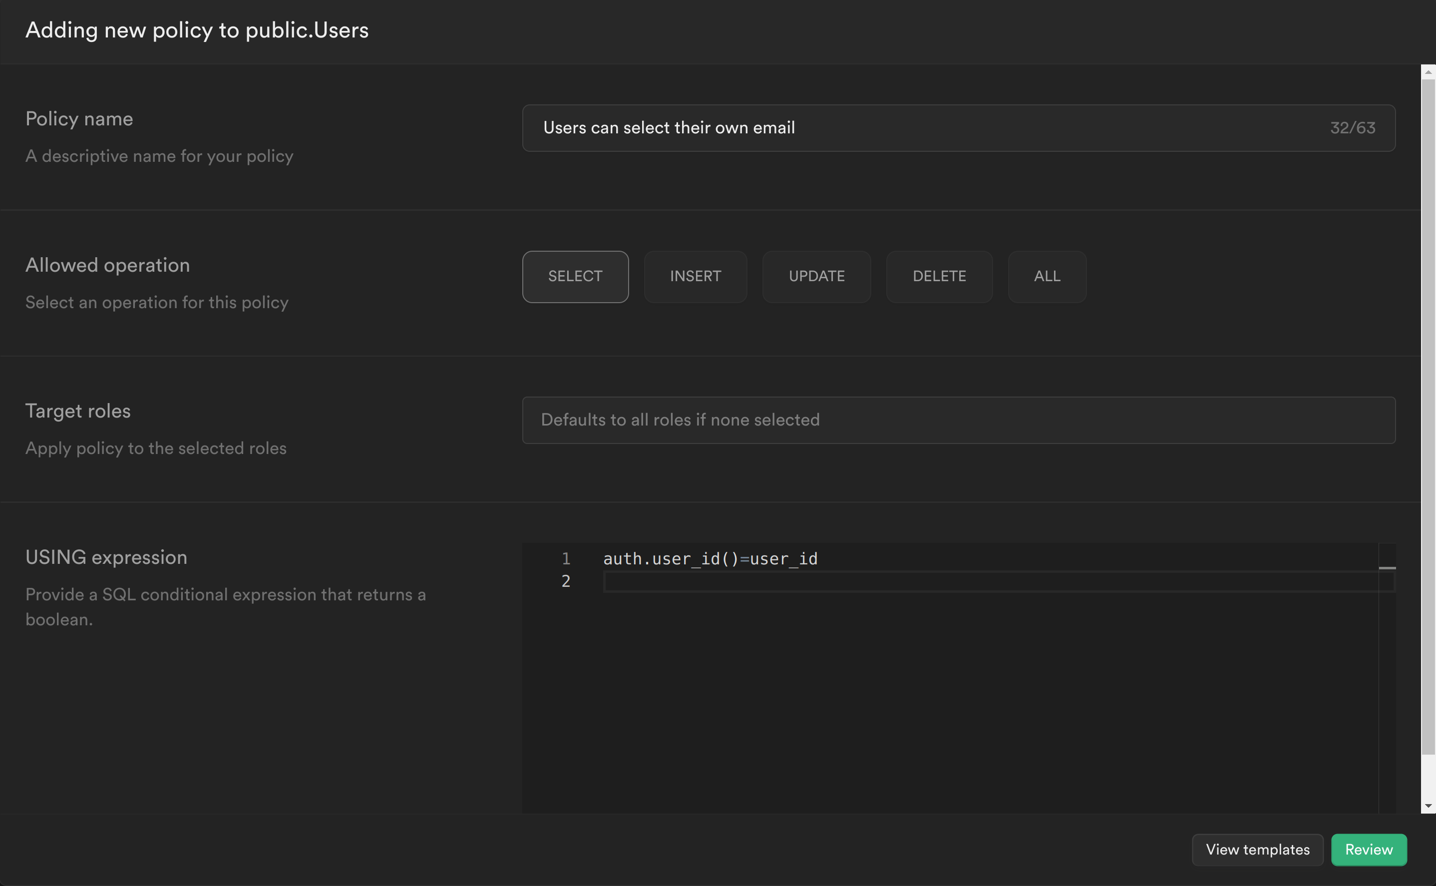Click scrollbar up arrow at top right
This screenshot has height=886, width=1436.
tap(1428, 72)
